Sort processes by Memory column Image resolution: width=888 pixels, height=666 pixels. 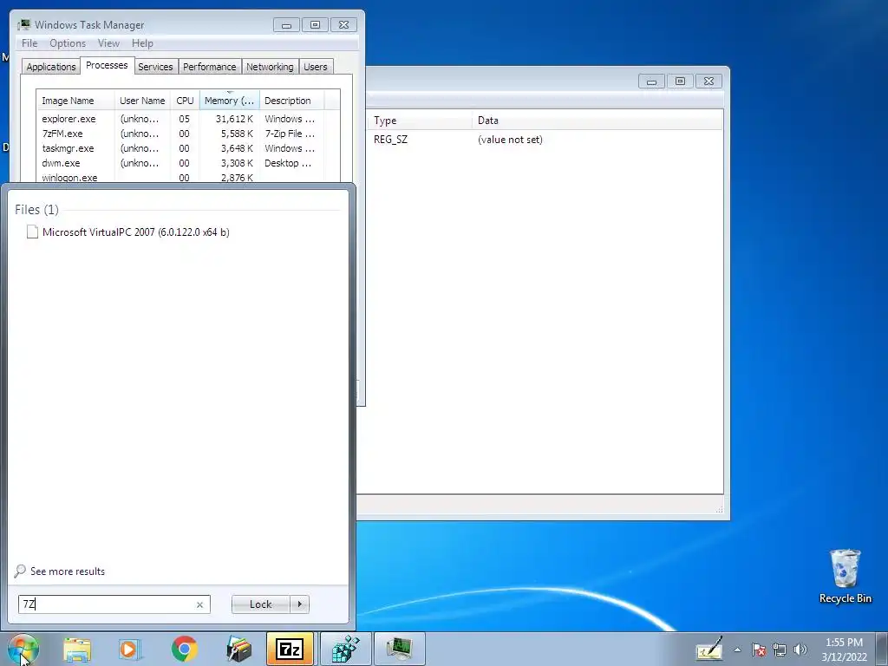click(229, 101)
